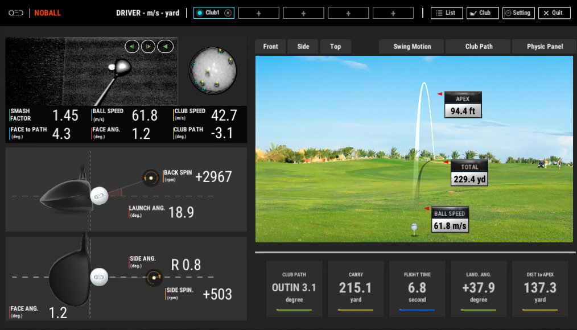Open the Physic Panel tab
The width and height of the screenshot is (577, 330).
545,47
